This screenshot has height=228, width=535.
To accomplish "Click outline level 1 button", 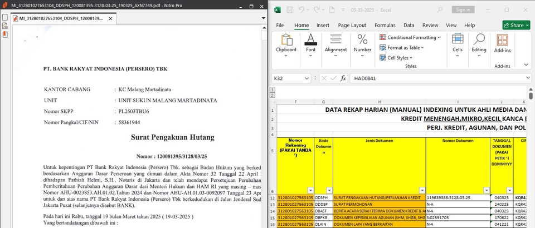I will pyautogui.click(x=273, y=90).
